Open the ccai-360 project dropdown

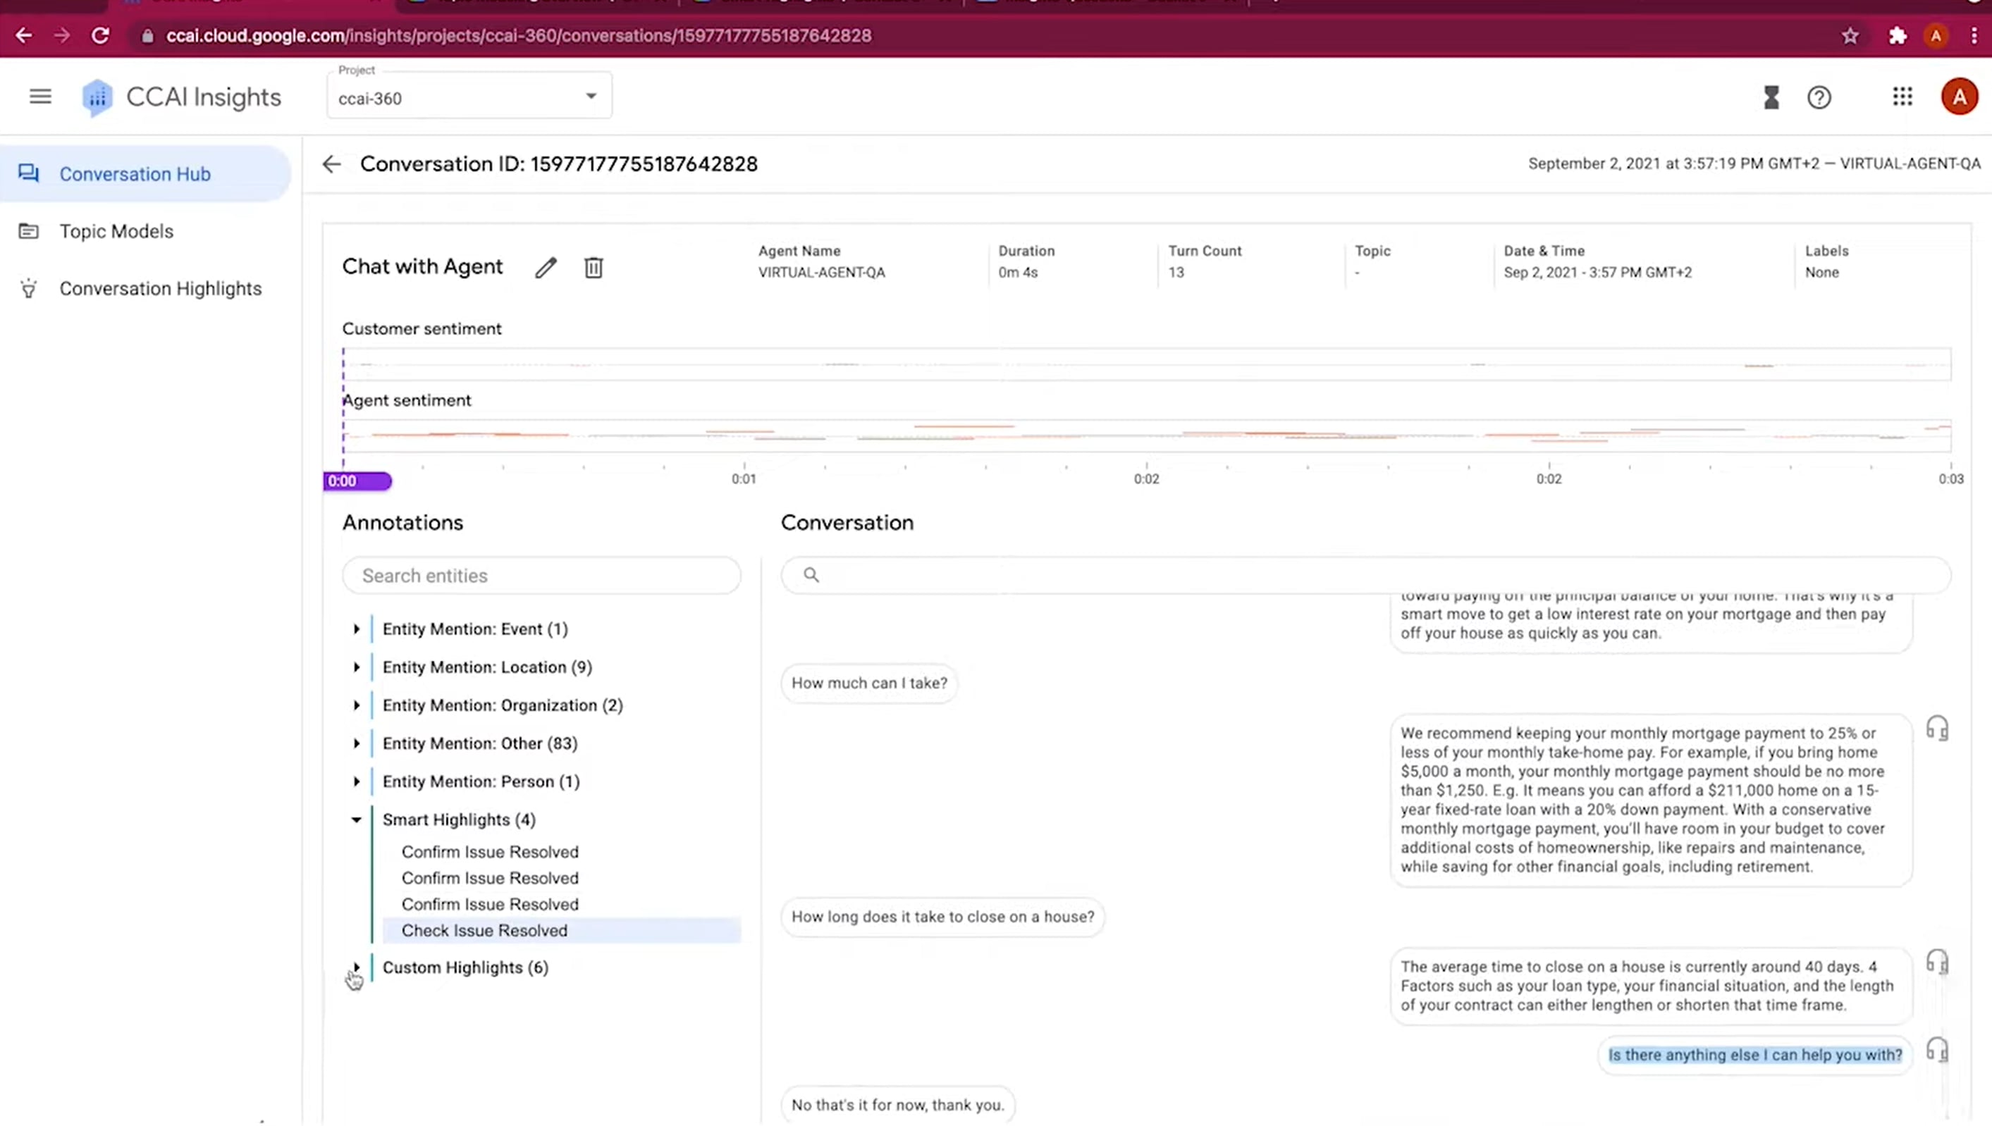click(589, 96)
